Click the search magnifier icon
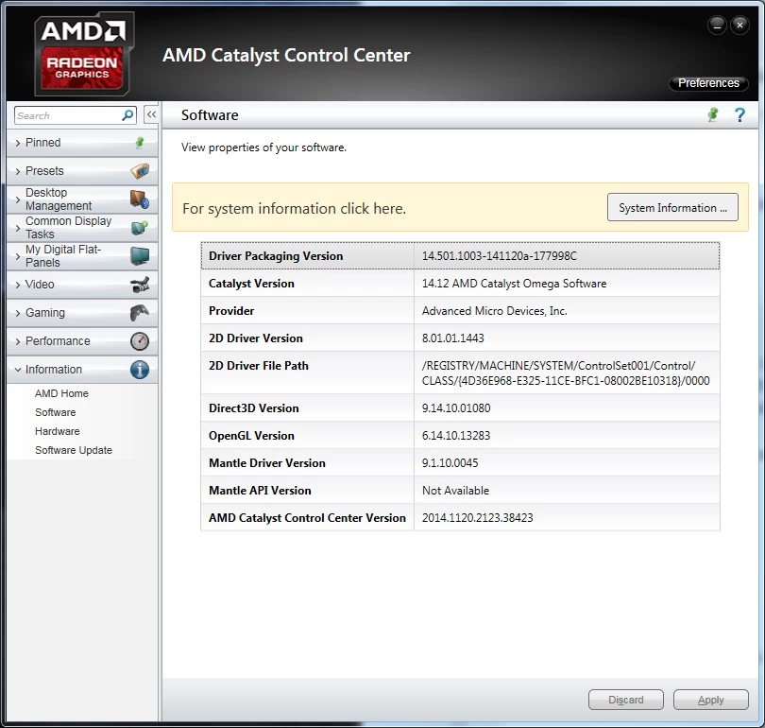This screenshot has height=728, width=765. 127,115
